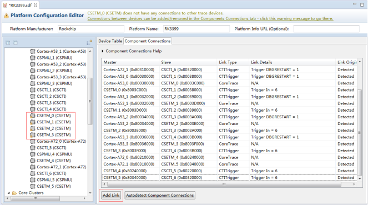Click the Platform Manufacturer input field

pyautogui.click(x=91, y=29)
